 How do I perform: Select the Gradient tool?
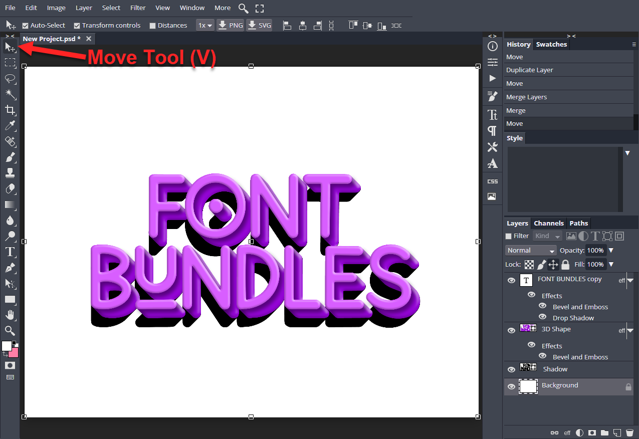(x=10, y=205)
